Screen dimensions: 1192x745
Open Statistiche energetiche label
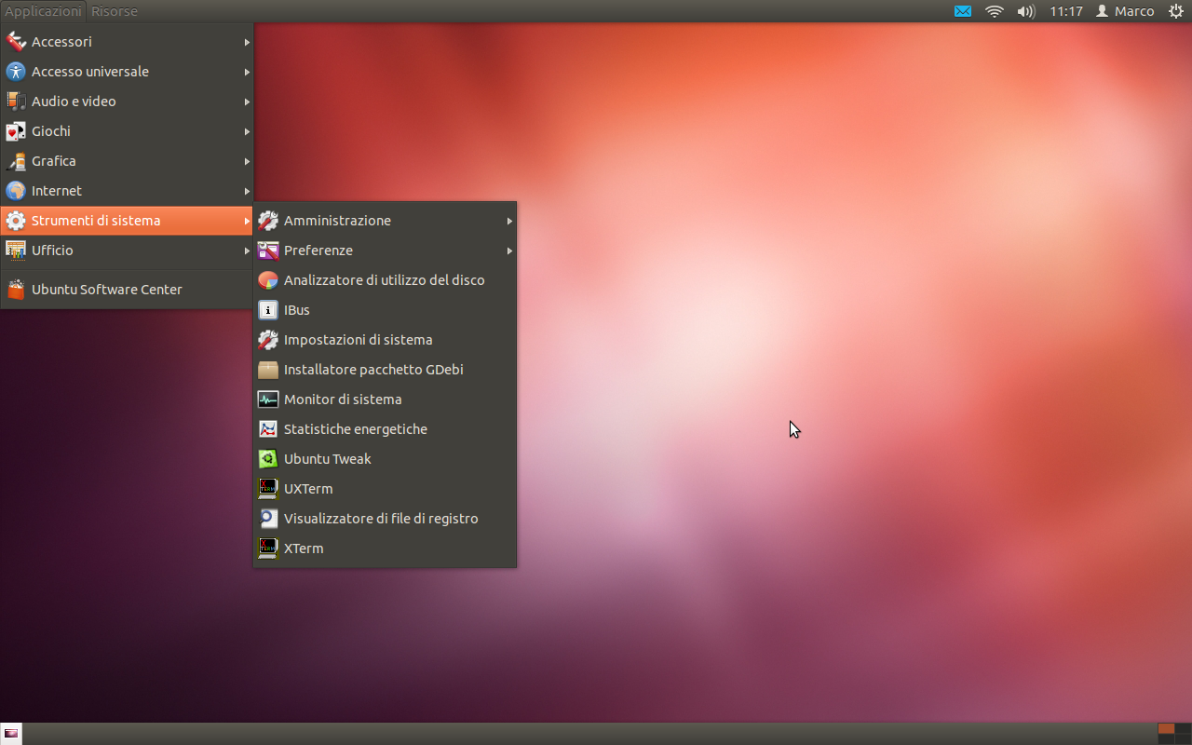point(356,429)
